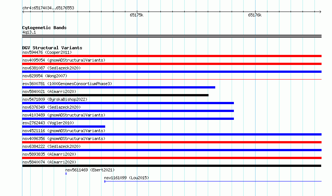Click the blue nsv6384222 variant bar
This screenshot has height=196, width=332.
tap(172, 150)
